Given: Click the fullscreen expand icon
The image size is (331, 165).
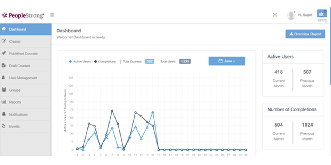Looking at the screenshot, I should tap(275, 15).
